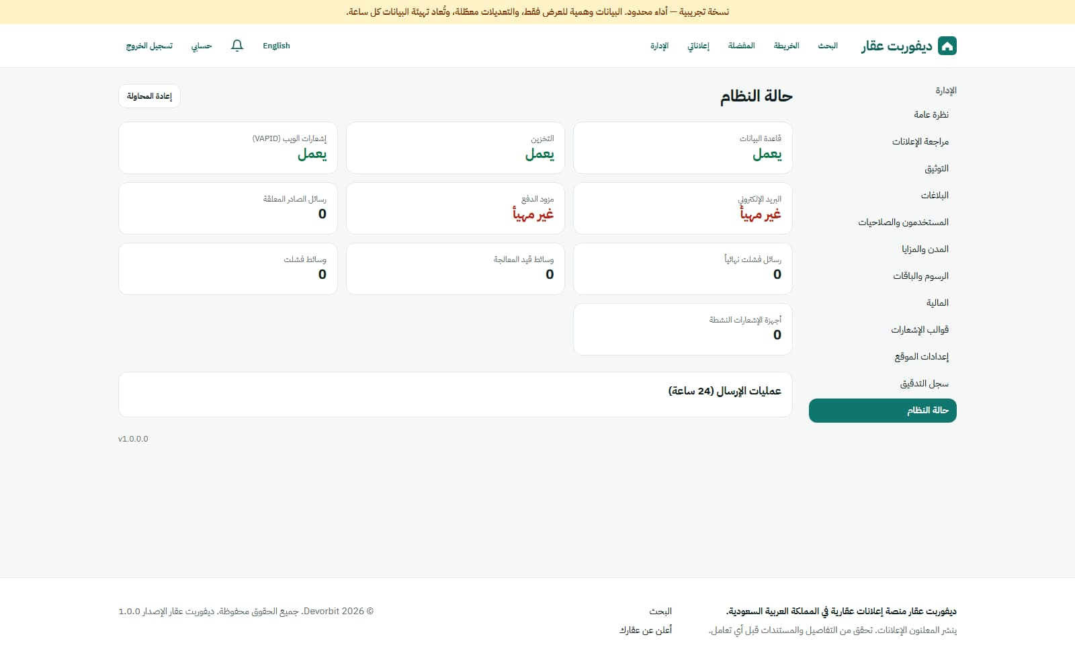This screenshot has width=1075, height=672.
Task: Click the v1.0.0.0 version text
Action: 133,439
